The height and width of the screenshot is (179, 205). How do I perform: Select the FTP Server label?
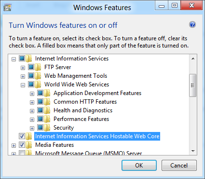tap(57, 67)
